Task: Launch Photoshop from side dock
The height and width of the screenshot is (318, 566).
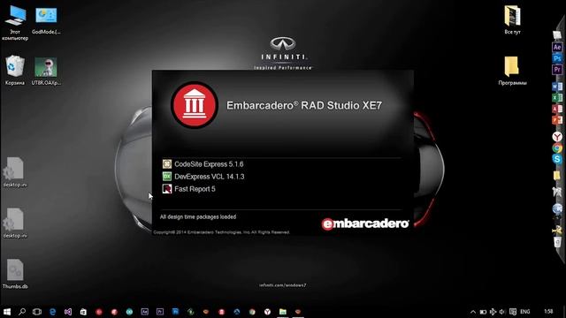Action: 557,58
